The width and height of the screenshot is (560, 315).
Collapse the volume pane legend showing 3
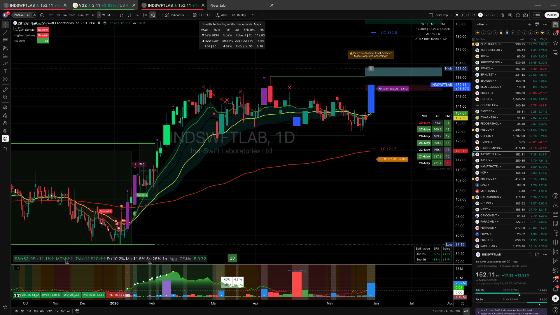pyautogui.click(x=17, y=268)
